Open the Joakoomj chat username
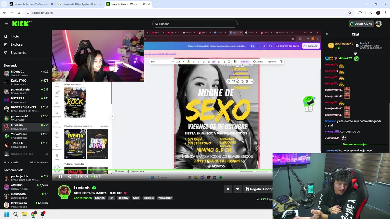Image resolution: width=390 pixels, height=219 pixels. click(x=331, y=151)
